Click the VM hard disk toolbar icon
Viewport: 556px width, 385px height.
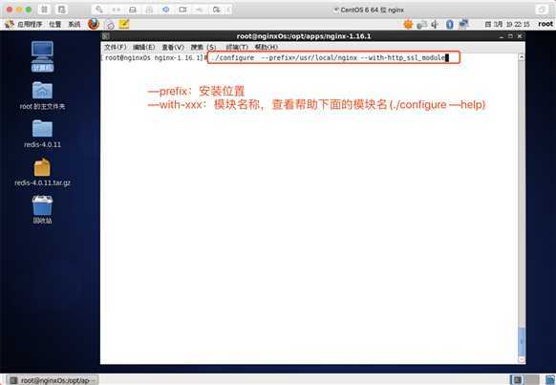(x=133, y=10)
